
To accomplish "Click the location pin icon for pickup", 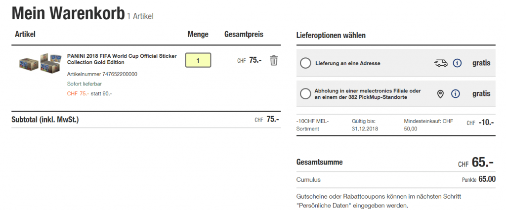I will (440, 93).
